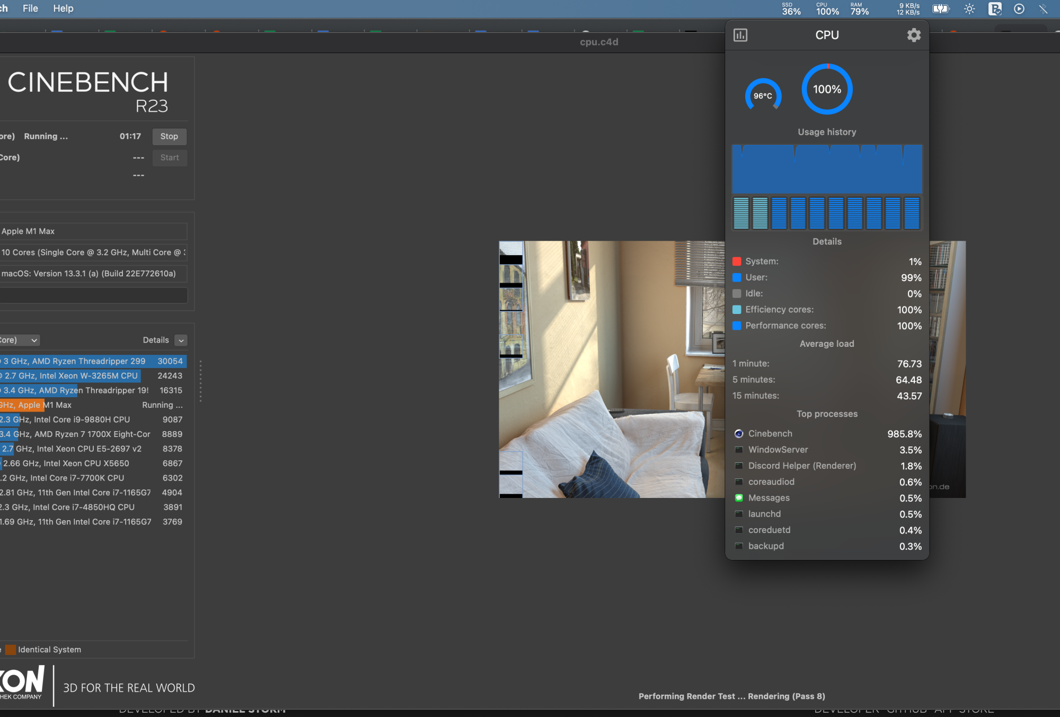Select Core i7-4850HQ 3891 row
The image size is (1060, 717).
pyautogui.click(x=93, y=507)
